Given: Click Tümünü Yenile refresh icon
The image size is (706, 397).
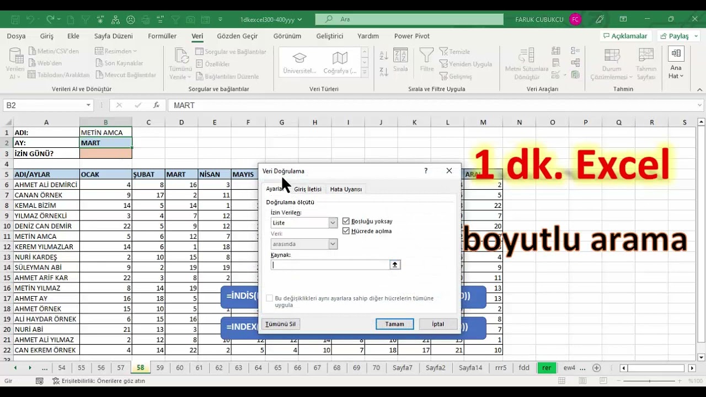Looking at the screenshot, I should [180, 63].
